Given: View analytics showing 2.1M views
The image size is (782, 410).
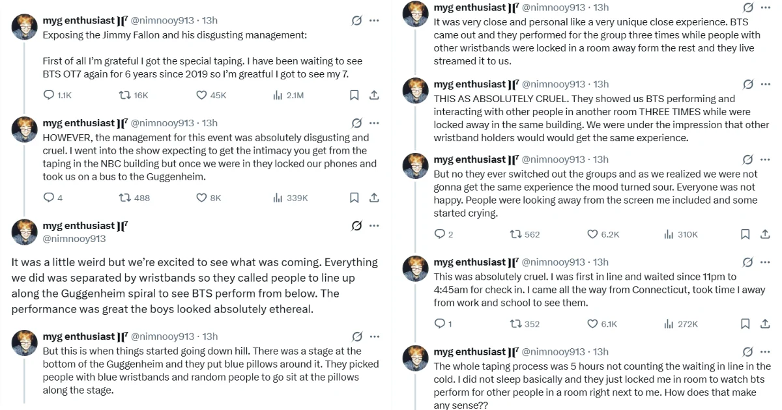Looking at the screenshot, I should pyautogui.click(x=278, y=95).
